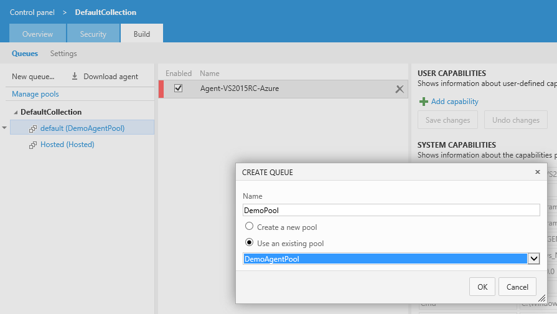The image size is (557, 314).
Task: Click the Name column header in agents list
Action: coord(210,74)
